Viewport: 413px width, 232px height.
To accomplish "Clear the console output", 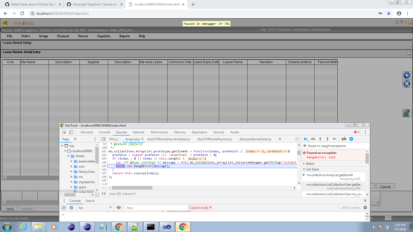I will coord(71,208).
